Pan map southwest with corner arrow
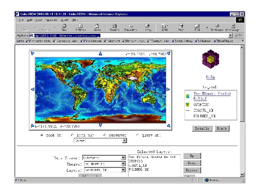Screen dimensions: 259x194 [x=32, y=126]
